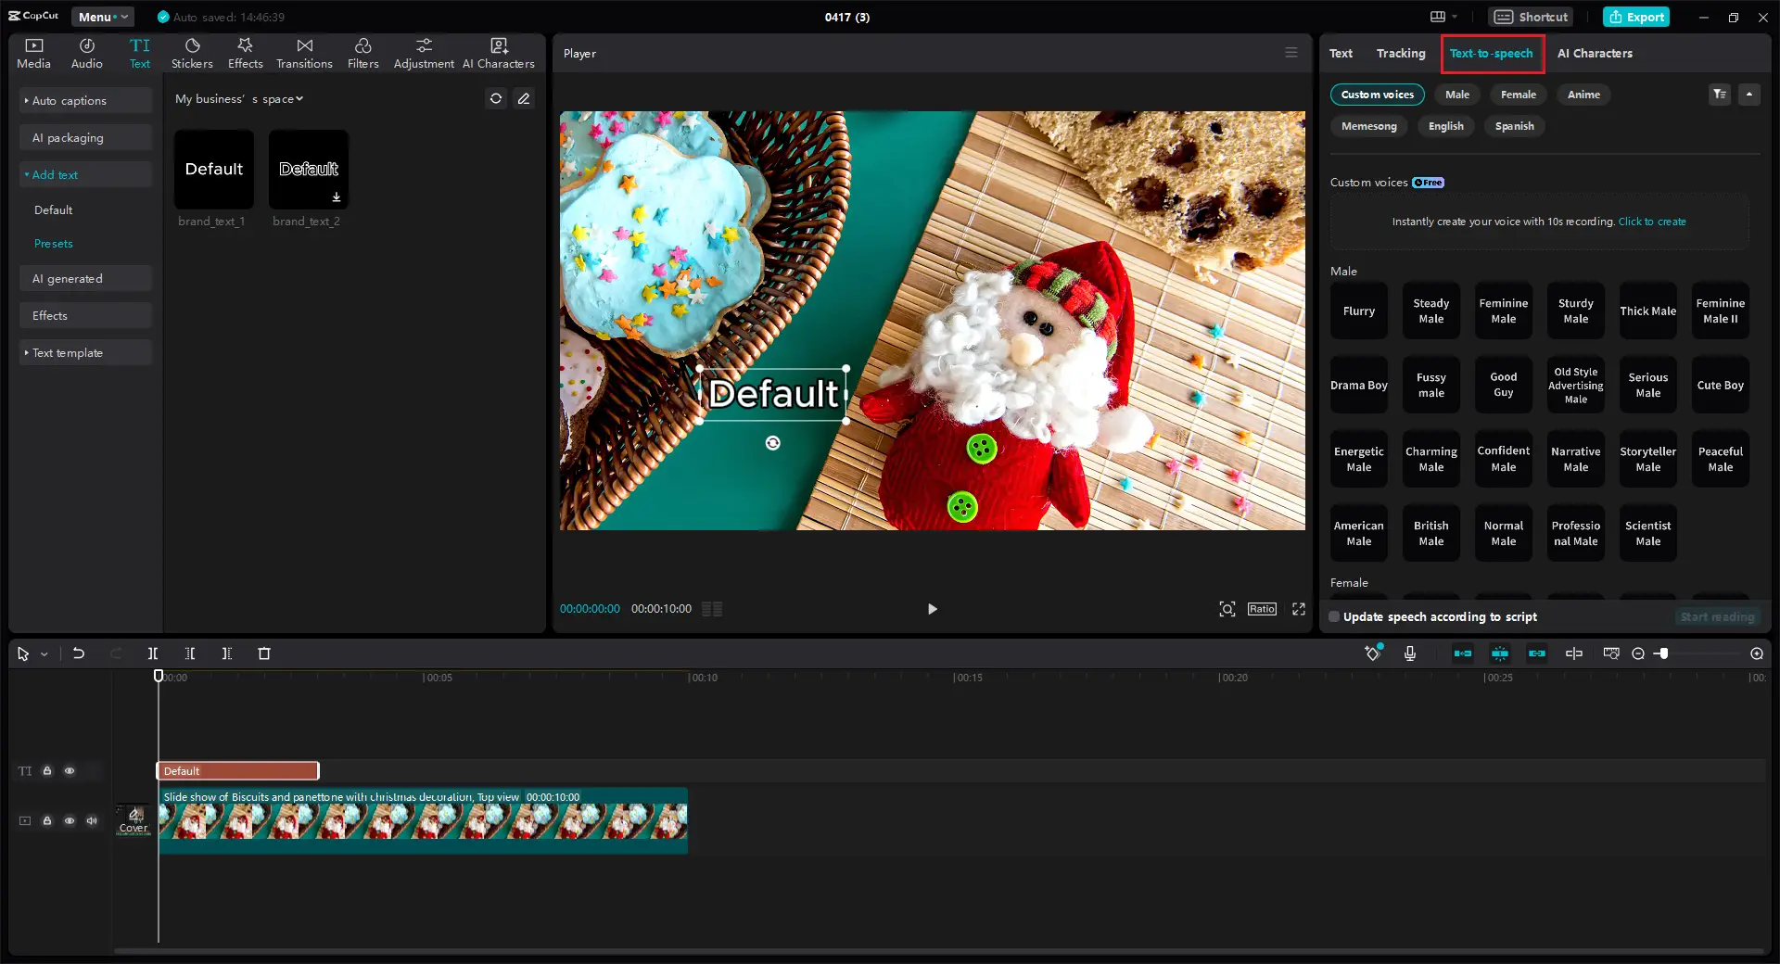This screenshot has height=964, width=1780.
Task: Lock the text track
Action: (47, 771)
